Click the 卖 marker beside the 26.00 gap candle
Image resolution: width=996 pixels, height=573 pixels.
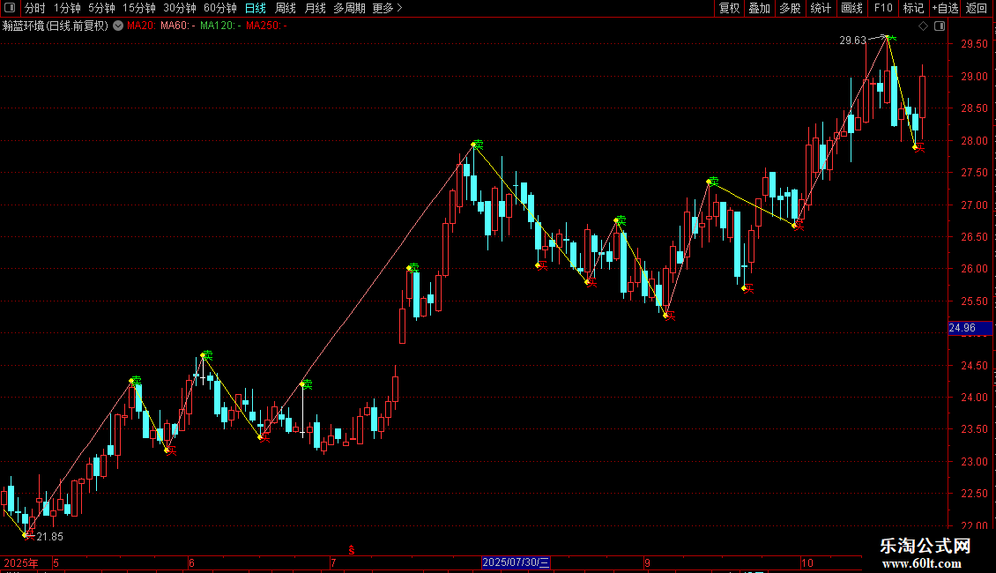tap(413, 268)
